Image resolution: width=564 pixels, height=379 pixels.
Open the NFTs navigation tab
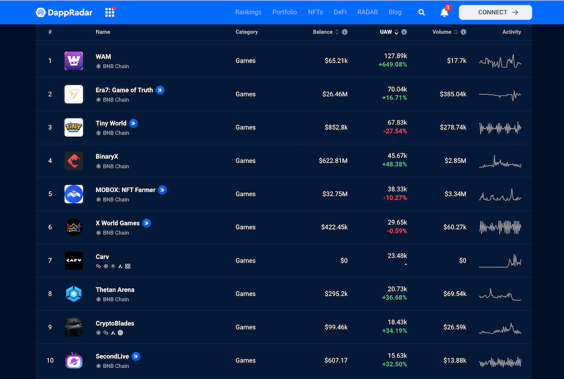pyautogui.click(x=315, y=12)
